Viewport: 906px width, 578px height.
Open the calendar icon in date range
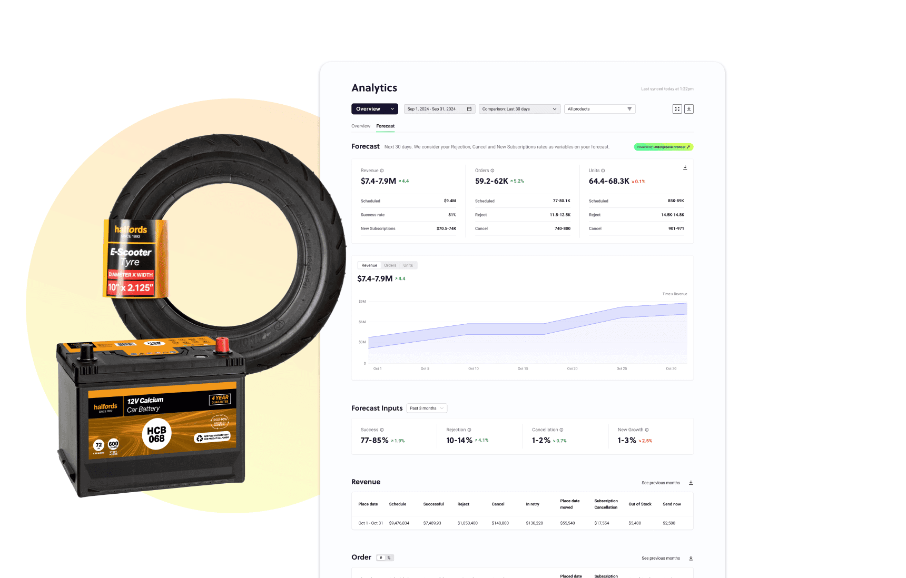pos(469,109)
